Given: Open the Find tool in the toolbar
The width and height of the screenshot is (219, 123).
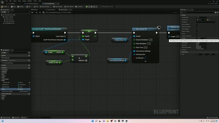Looking at the screenshot, I should pyautogui.click(x=36, y=6).
